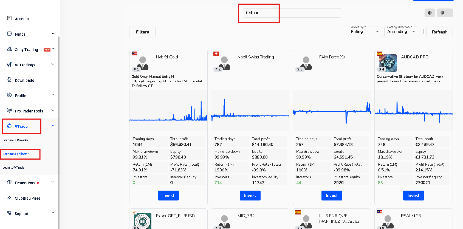This screenshot has width=463, height=229.
Task: Select Become a Follower menu item
Action: click(16, 154)
